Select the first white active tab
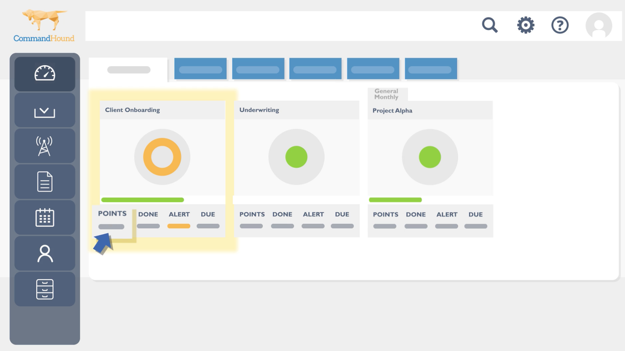This screenshot has width=625, height=351. [129, 70]
